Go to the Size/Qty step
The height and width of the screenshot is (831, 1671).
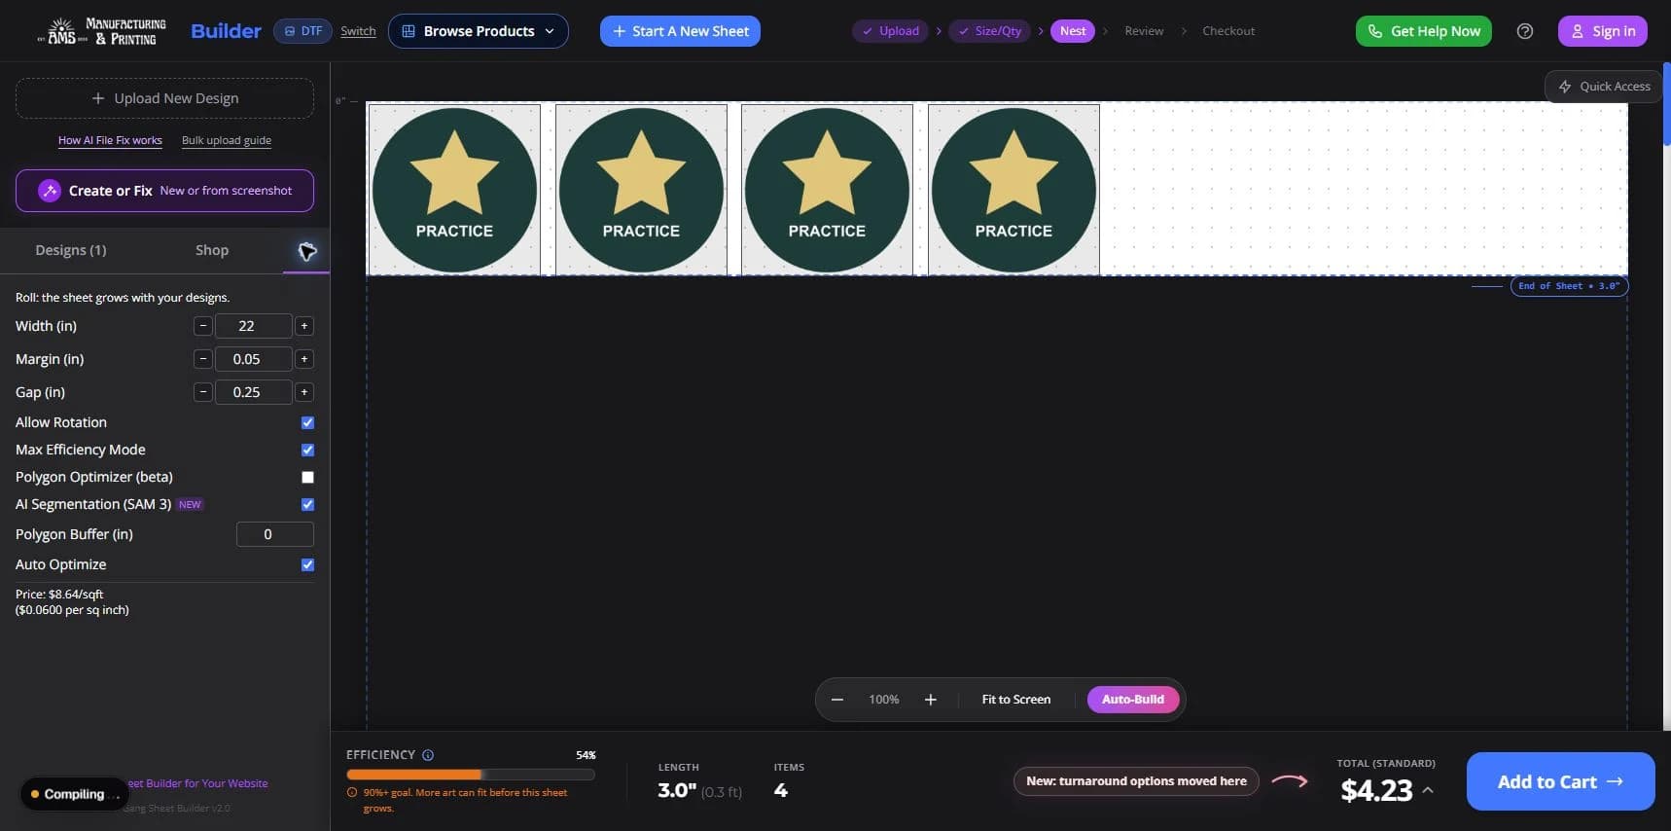[x=990, y=31]
